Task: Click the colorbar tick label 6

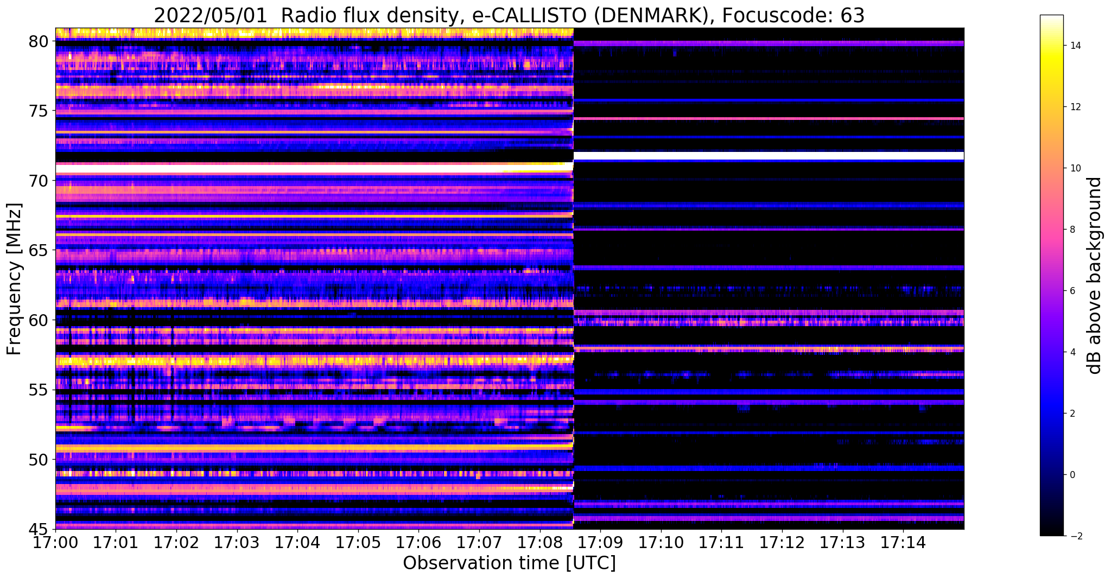Action: [1072, 291]
